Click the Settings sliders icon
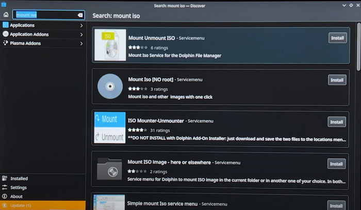The height and width of the screenshot is (210, 361). [x=5, y=187]
